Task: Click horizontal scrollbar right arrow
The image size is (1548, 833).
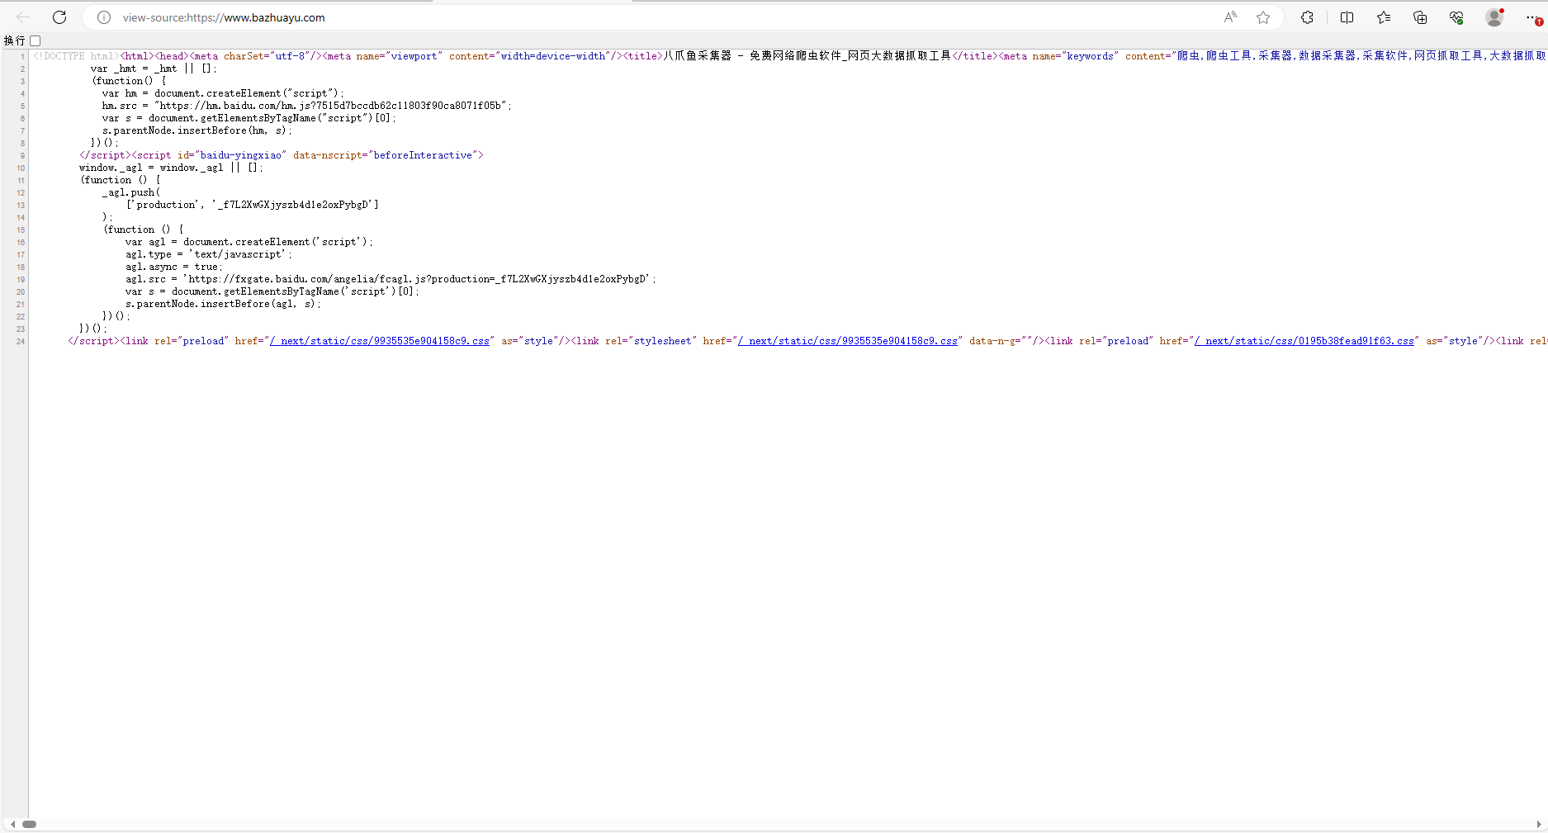Action: pyautogui.click(x=1538, y=824)
